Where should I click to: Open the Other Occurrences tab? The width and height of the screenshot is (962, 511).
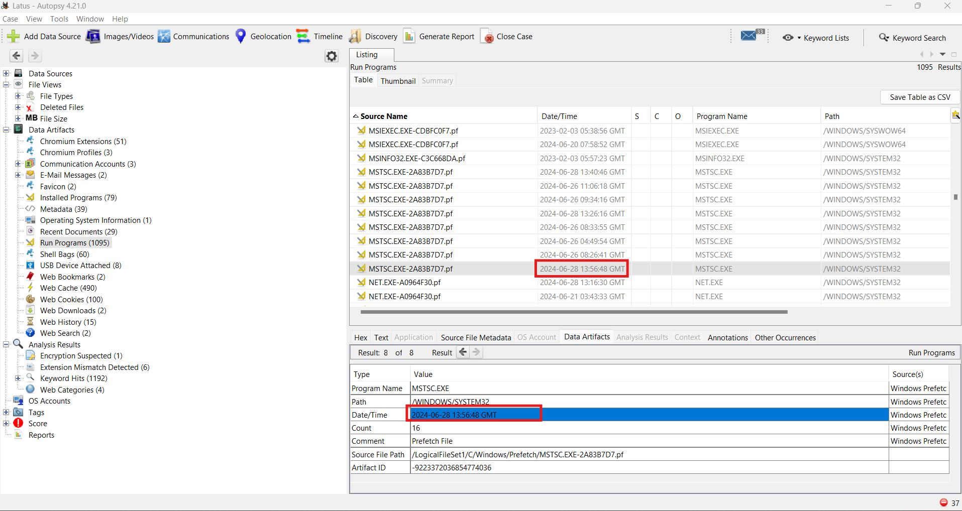click(x=785, y=337)
